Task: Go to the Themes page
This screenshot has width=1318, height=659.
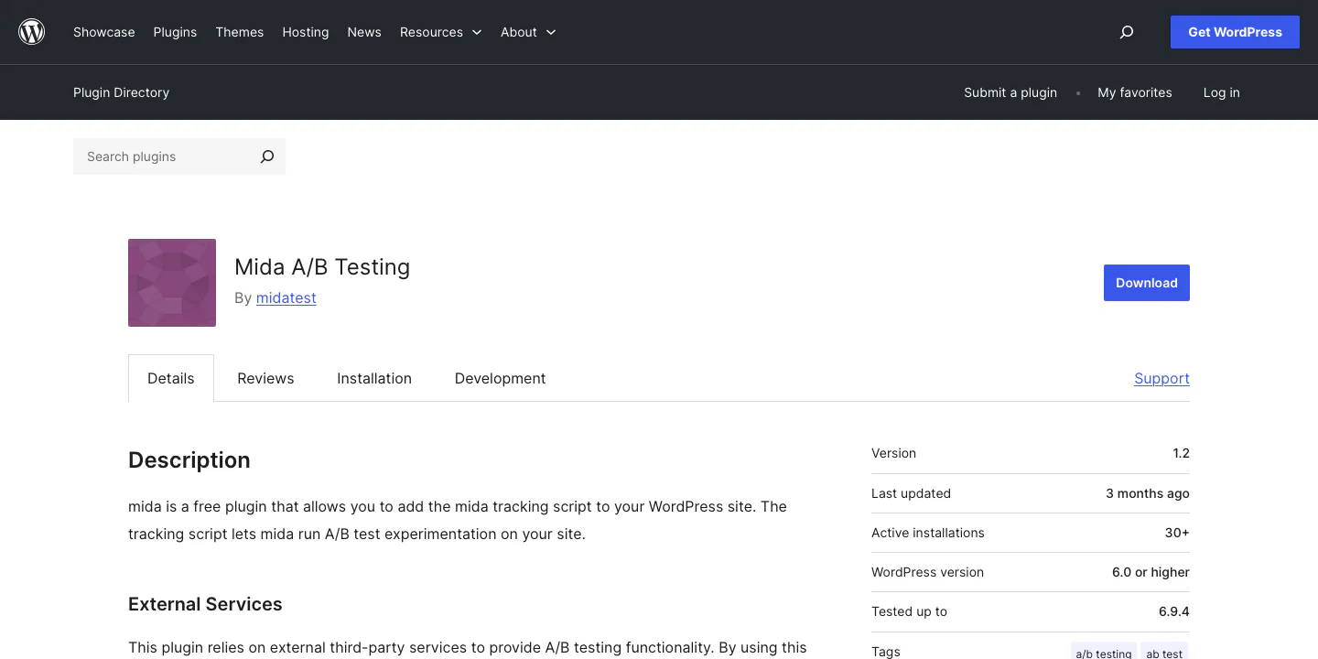Action: point(240,32)
